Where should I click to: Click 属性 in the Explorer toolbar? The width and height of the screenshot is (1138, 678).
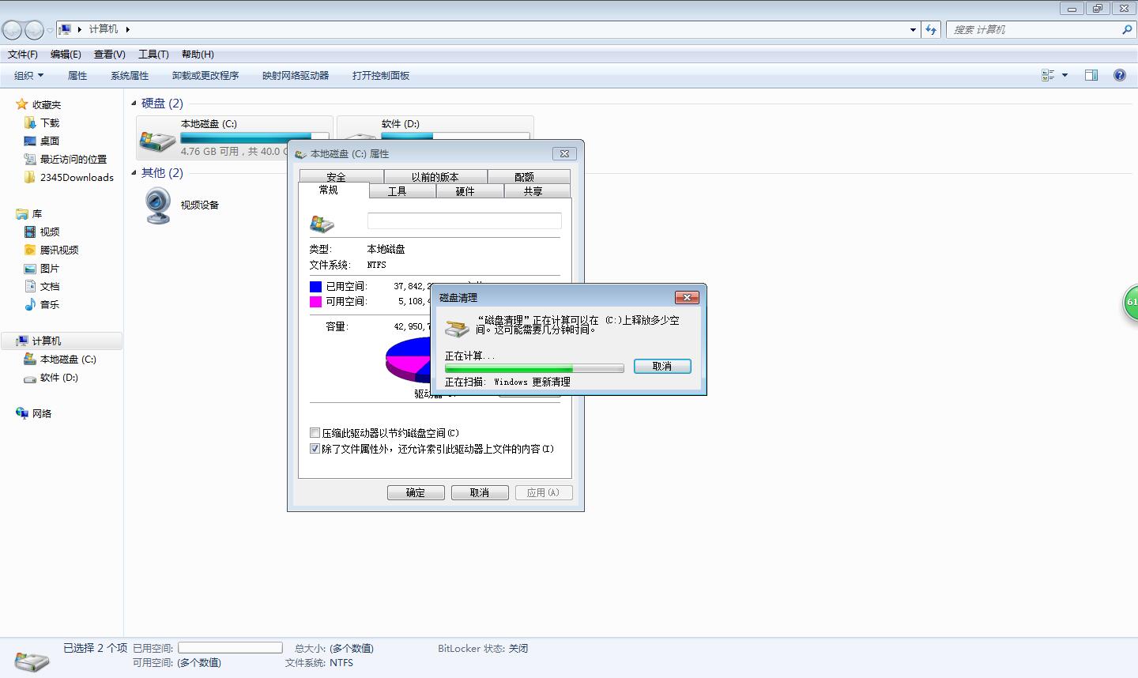pos(77,75)
